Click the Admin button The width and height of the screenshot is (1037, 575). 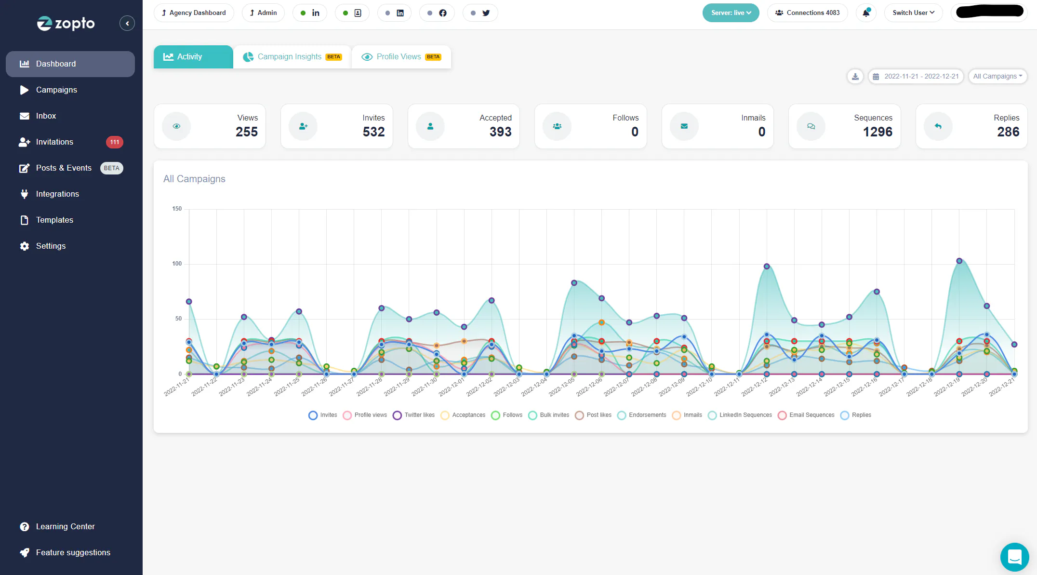(263, 13)
